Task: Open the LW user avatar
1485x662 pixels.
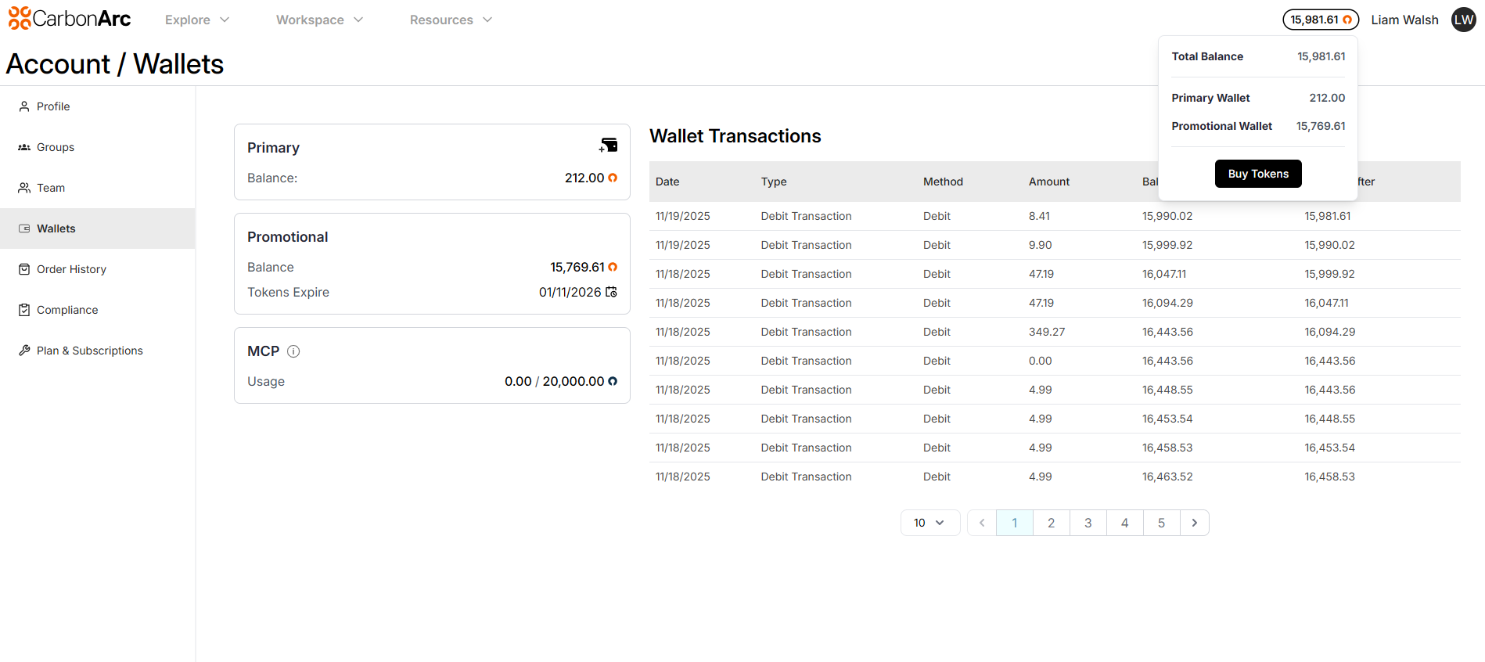Action: [1463, 20]
